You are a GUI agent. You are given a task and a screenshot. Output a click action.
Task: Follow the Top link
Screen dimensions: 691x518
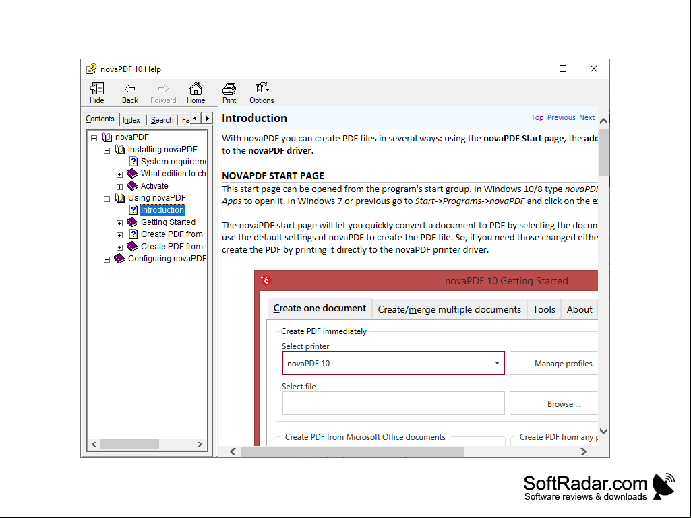(537, 117)
